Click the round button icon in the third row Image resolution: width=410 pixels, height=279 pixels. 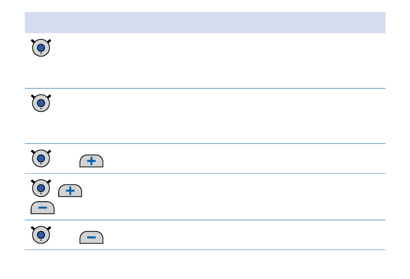click(x=41, y=159)
